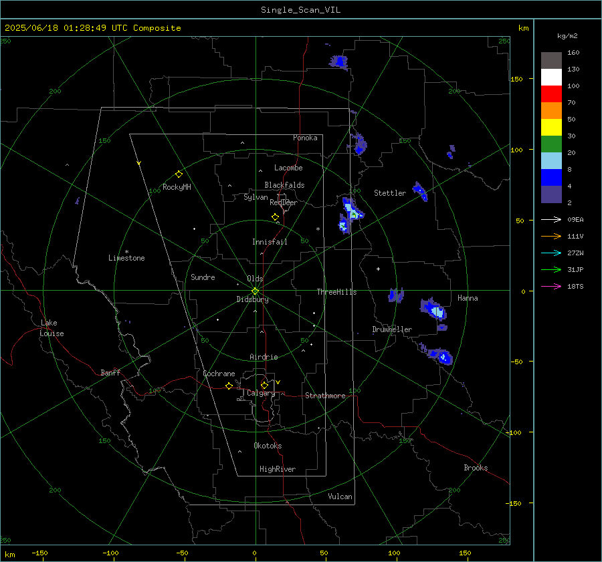The image size is (602, 562).
Task: Click the 2025/06/18 01:28:49 UTC Composite timestamp
Action: pos(92,28)
